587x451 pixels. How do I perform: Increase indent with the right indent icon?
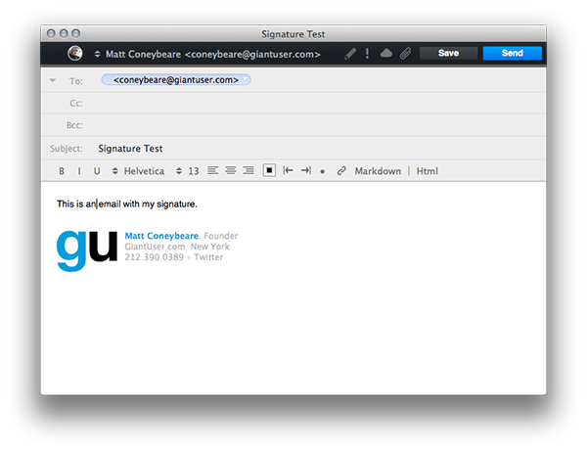pos(305,171)
